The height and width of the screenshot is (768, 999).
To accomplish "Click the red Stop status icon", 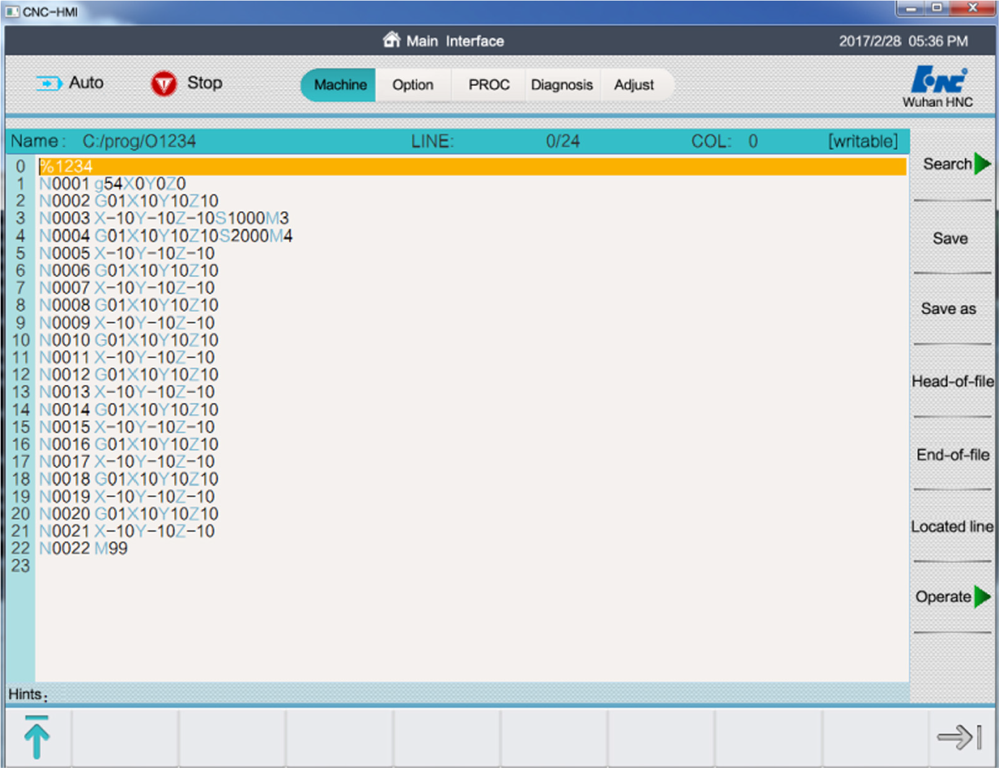I will pyautogui.click(x=164, y=84).
